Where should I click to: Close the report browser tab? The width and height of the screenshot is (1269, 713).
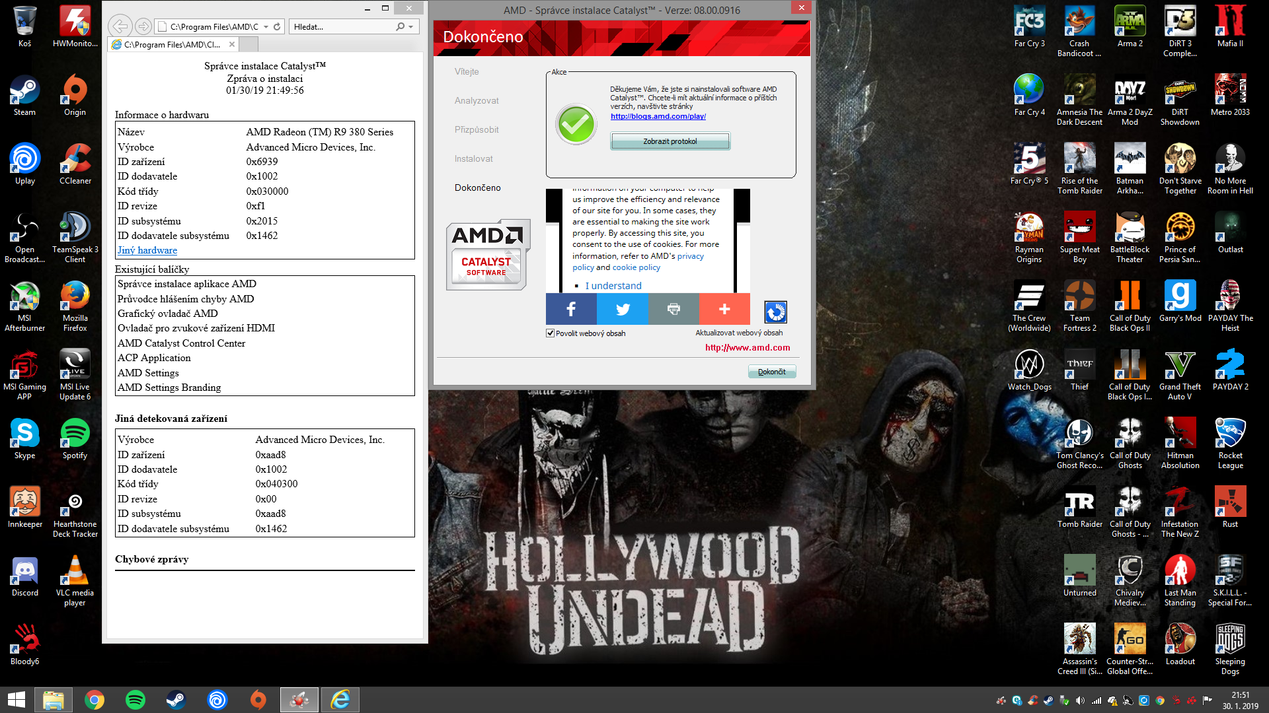(232, 44)
